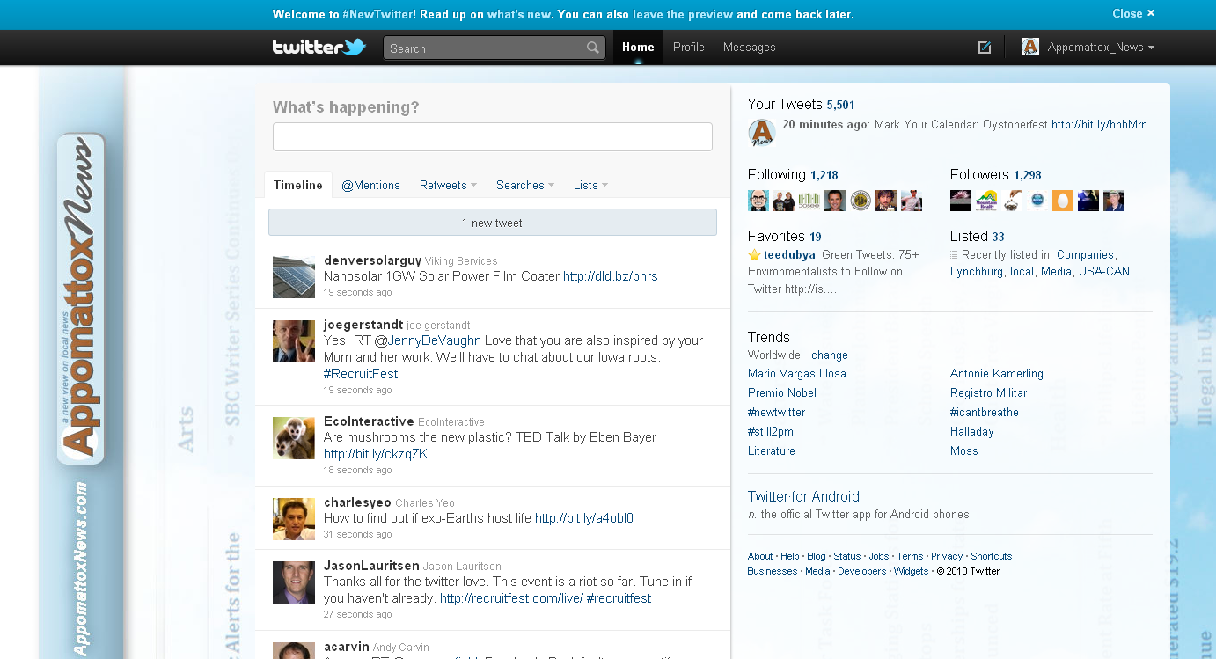Click the search magnifier icon
The image size is (1216, 659).
[594, 48]
